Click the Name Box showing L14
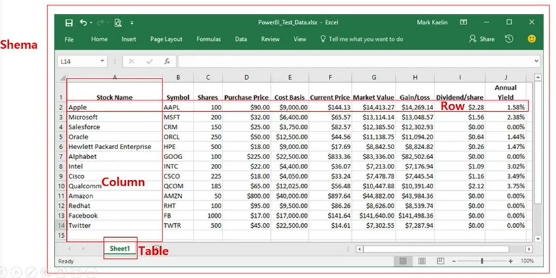Screen dimensions: 556x278 [78, 61]
